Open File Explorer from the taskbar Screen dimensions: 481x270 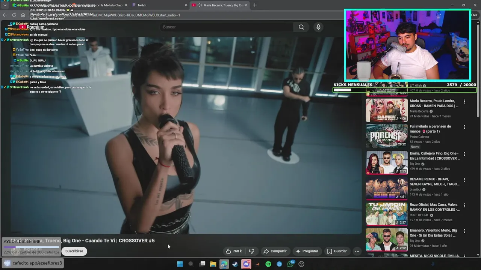(x=213, y=264)
